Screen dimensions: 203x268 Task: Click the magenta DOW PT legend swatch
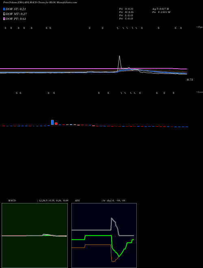[x=4, y=19]
